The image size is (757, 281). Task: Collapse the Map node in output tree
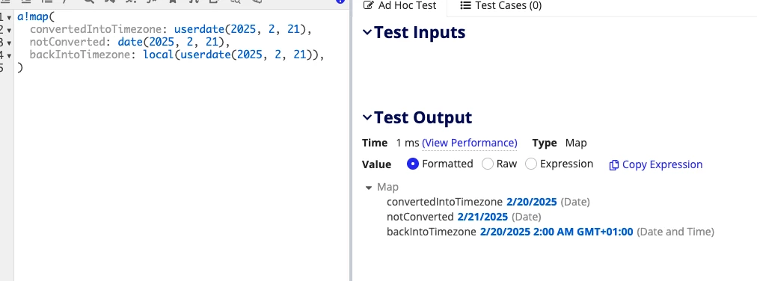click(x=369, y=188)
